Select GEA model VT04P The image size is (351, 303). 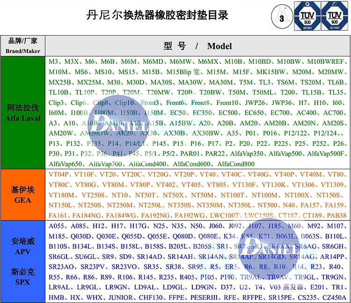click(x=58, y=174)
